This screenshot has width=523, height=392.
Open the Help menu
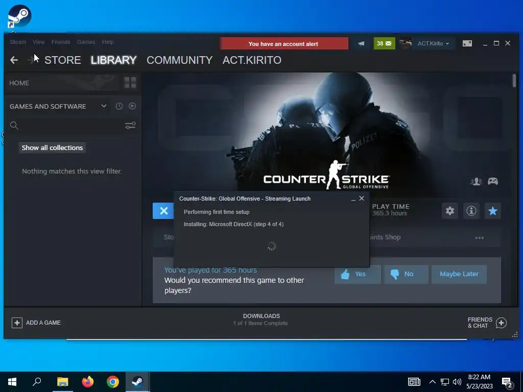(x=108, y=42)
